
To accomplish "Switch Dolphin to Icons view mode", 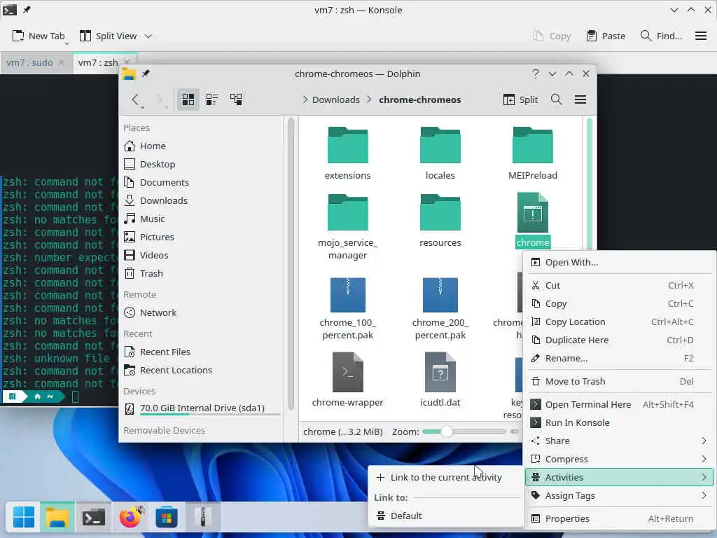I will click(x=188, y=99).
